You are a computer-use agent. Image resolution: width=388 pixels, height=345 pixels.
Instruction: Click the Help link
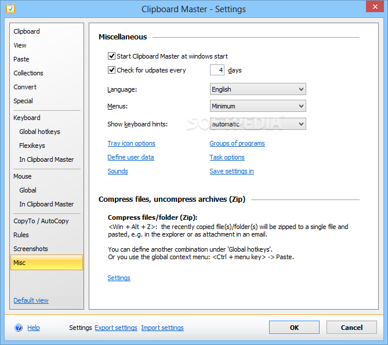pyautogui.click(x=34, y=328)
